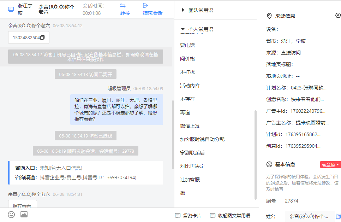Screen dimensions: 341x222
Task: Click the 创意名称 快来看看他们 row
Action: click(295, 99)
